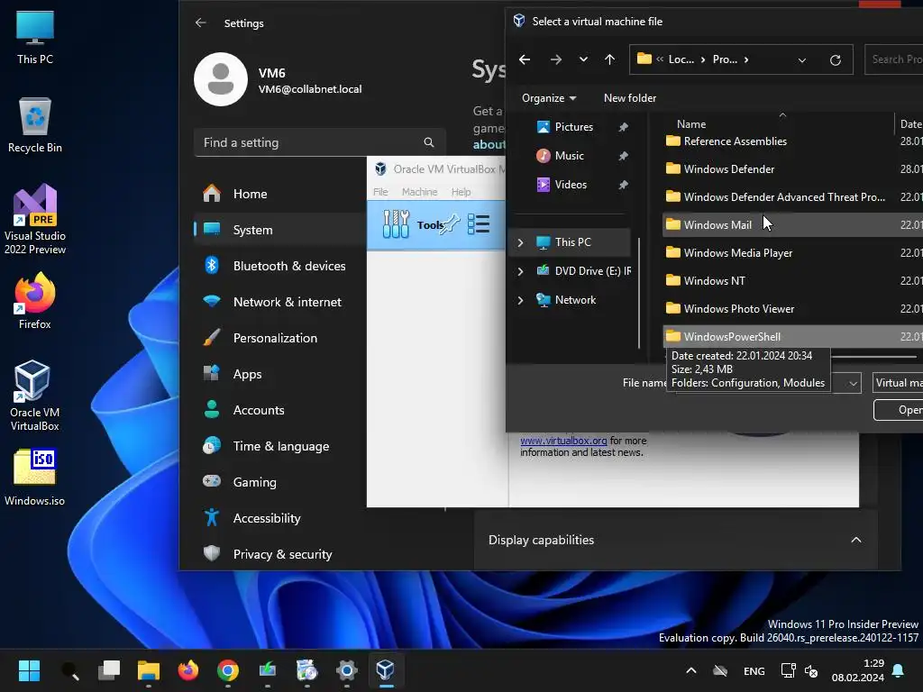Launch Firefox from the desktop
The width and height of the screenshot is (923, 692).
(35, 301)
